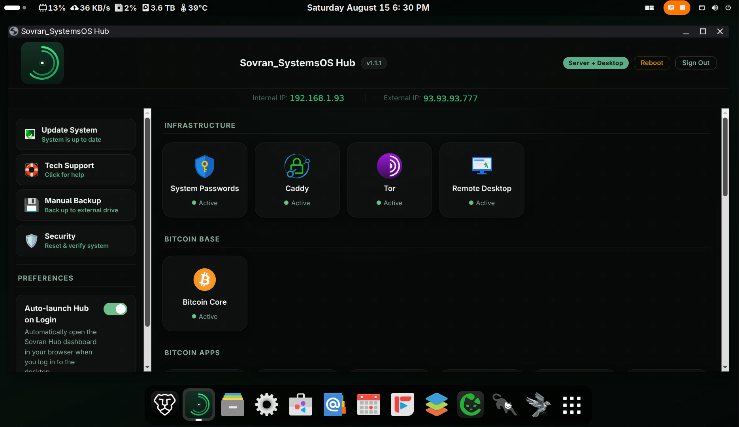Screen dimensions: 739x427
Task: Click Tor card Active status
Action: click(389, 203)
